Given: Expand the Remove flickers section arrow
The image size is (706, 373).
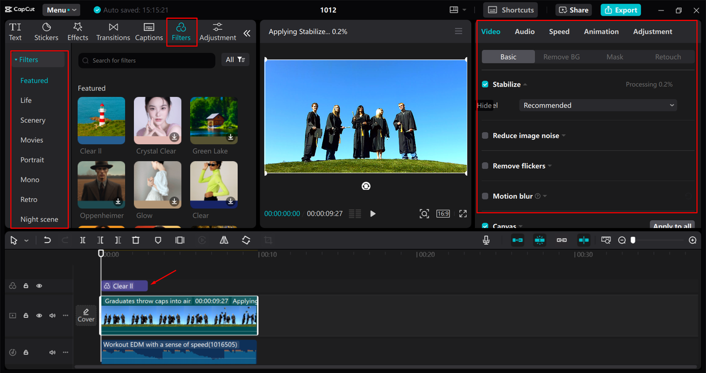Looking at the screenshot, I should click(550, 166).
